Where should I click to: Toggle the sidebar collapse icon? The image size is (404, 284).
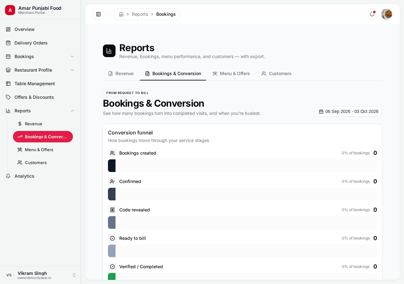[x=98, y=14]
